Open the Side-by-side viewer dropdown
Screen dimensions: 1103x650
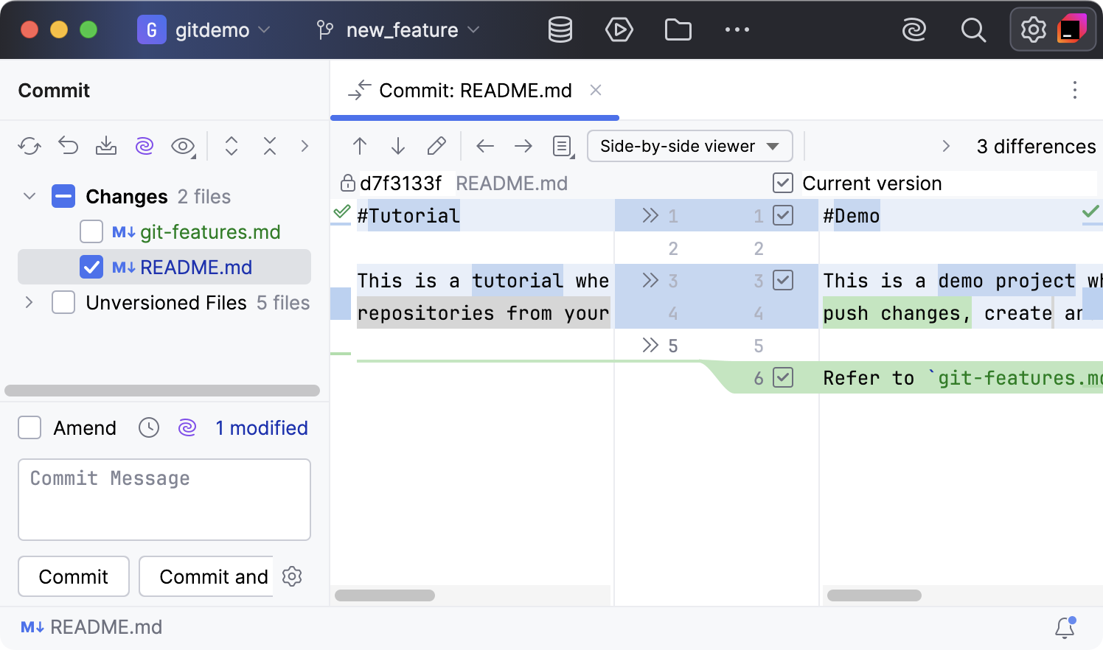tap(689, 146)
